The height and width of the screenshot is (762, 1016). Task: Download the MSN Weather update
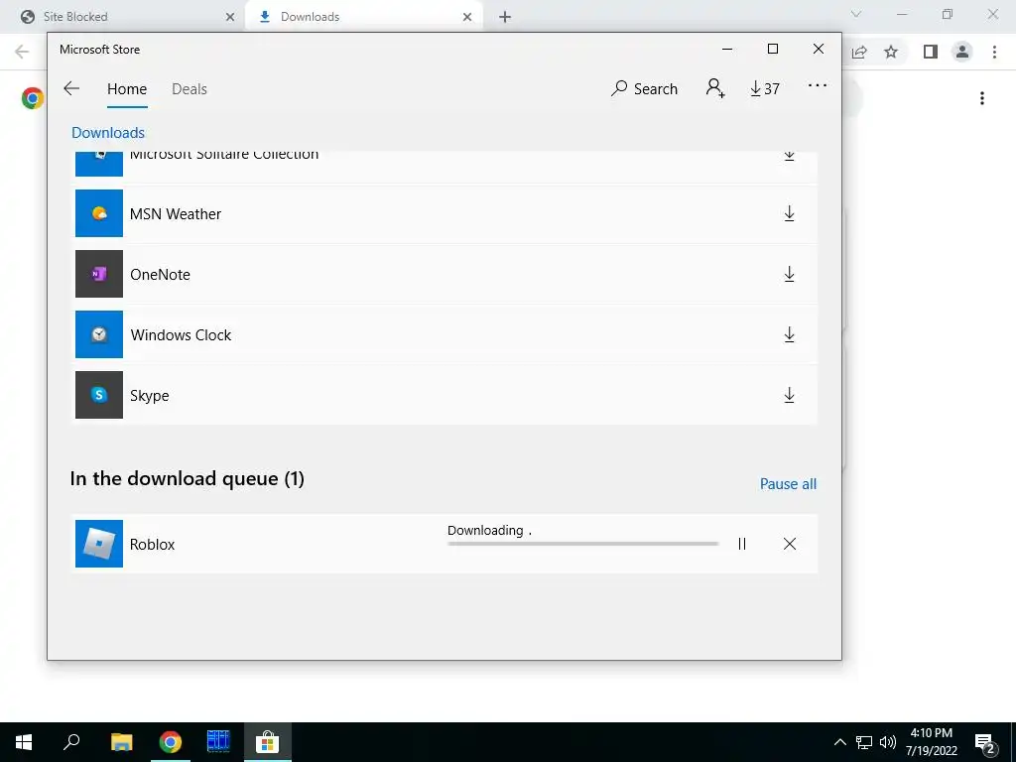coord(789,214)
